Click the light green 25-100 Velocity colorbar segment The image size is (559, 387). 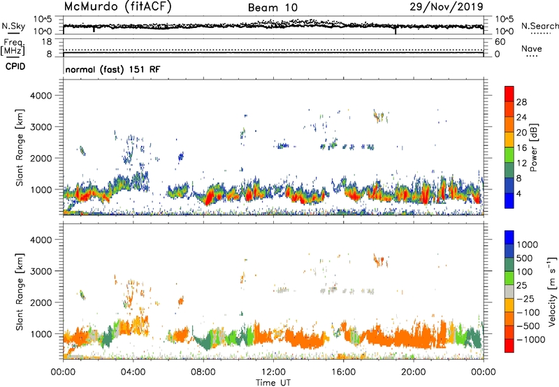(x=509, y=278)
